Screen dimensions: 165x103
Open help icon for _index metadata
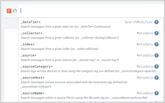coord(157,44)
